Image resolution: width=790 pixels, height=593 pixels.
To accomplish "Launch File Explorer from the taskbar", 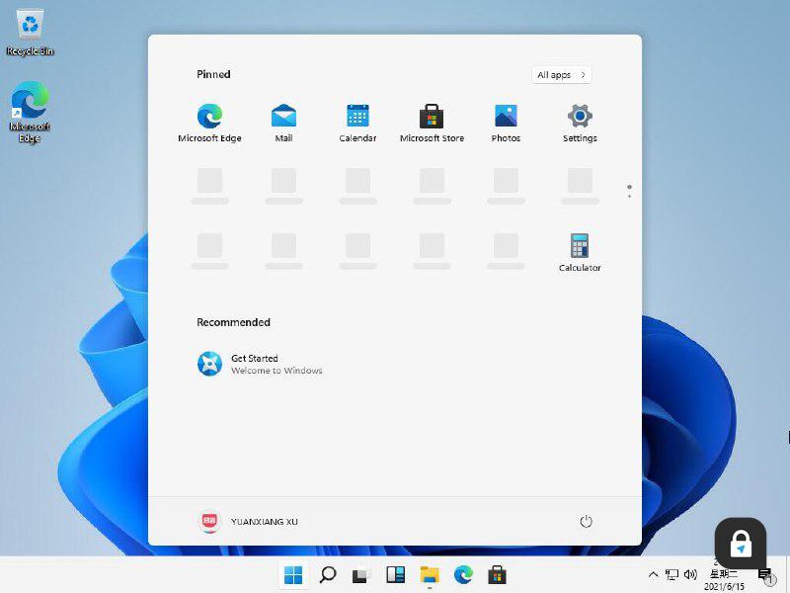I will [430, 574].
